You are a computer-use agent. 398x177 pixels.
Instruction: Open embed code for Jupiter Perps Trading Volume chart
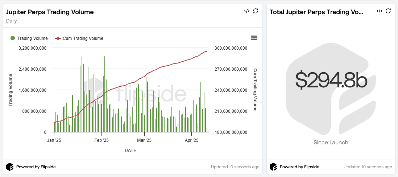point(246,11)
